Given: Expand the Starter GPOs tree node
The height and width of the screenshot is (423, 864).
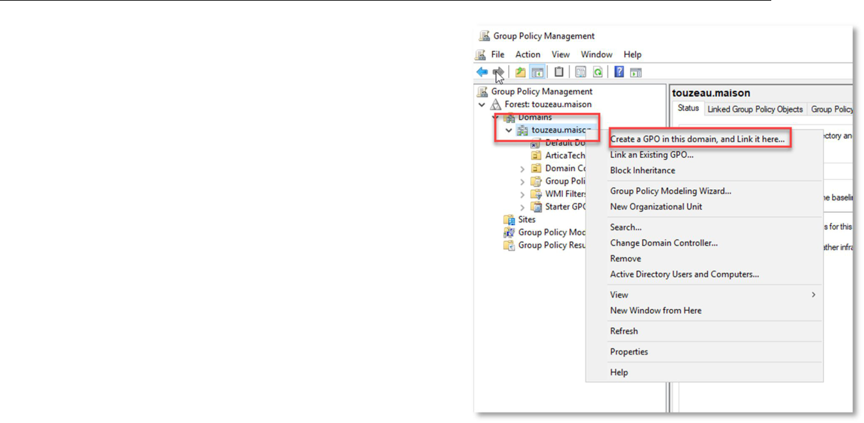Looking at the screenshot, I should [x=522, y=207].
